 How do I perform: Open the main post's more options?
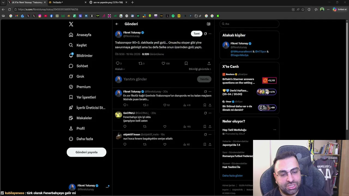(x=210, y=34)
